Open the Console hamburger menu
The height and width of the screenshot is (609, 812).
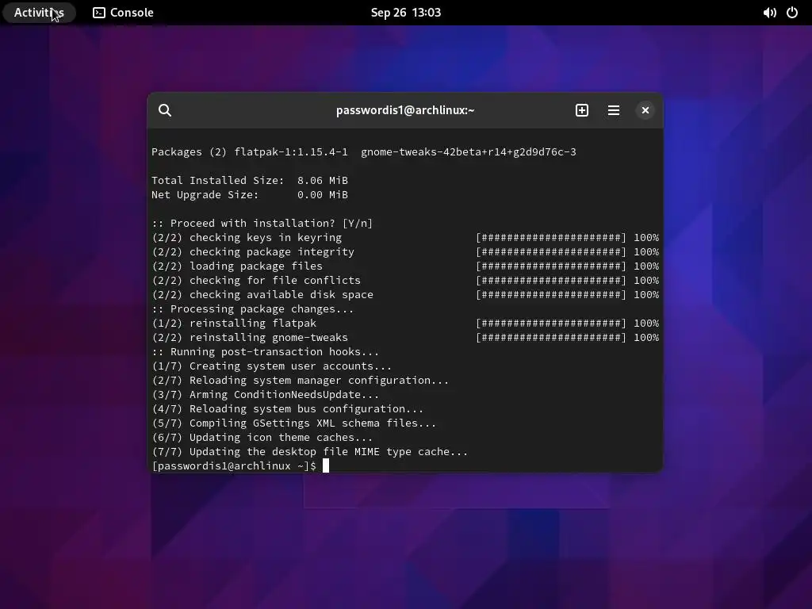[614, 110]
